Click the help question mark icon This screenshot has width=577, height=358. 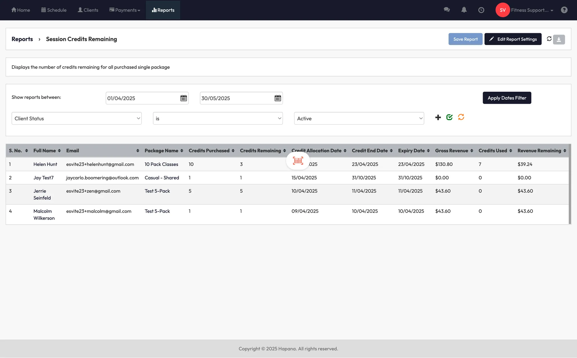click(x=564, y=10)
